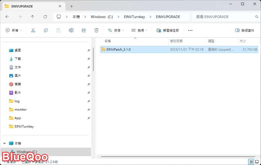Toggle the 詳細資料 details pane
Screen dimensions: 261x165
click(x=245, y=30)
